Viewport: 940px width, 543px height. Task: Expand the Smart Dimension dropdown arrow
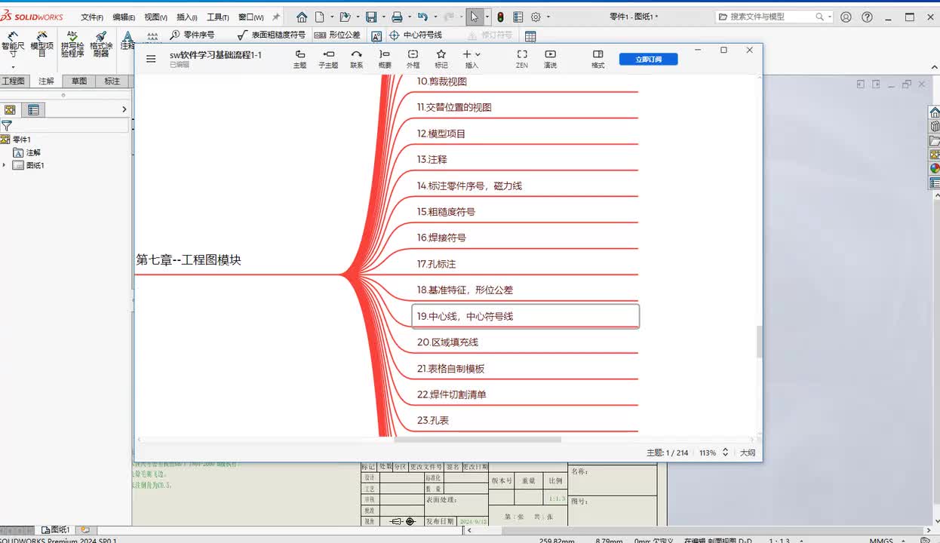pyautogui.click(x=13, y=67)
